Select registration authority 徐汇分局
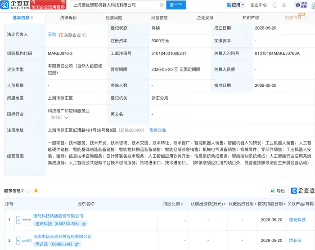The width and height of the screenshot is (315, 250). click(160, 98)
